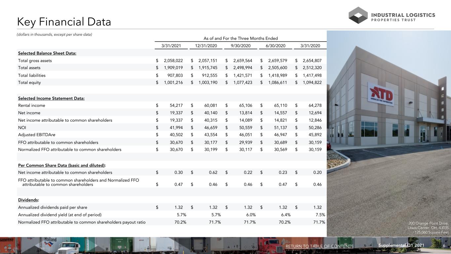Click the Rental income row label
Viewport: 451px width, 254px height.
[32, 106]
